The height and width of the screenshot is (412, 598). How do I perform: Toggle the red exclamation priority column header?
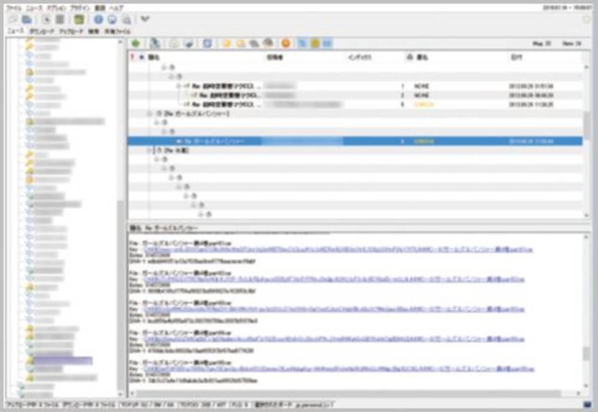(x=132, y=56)
